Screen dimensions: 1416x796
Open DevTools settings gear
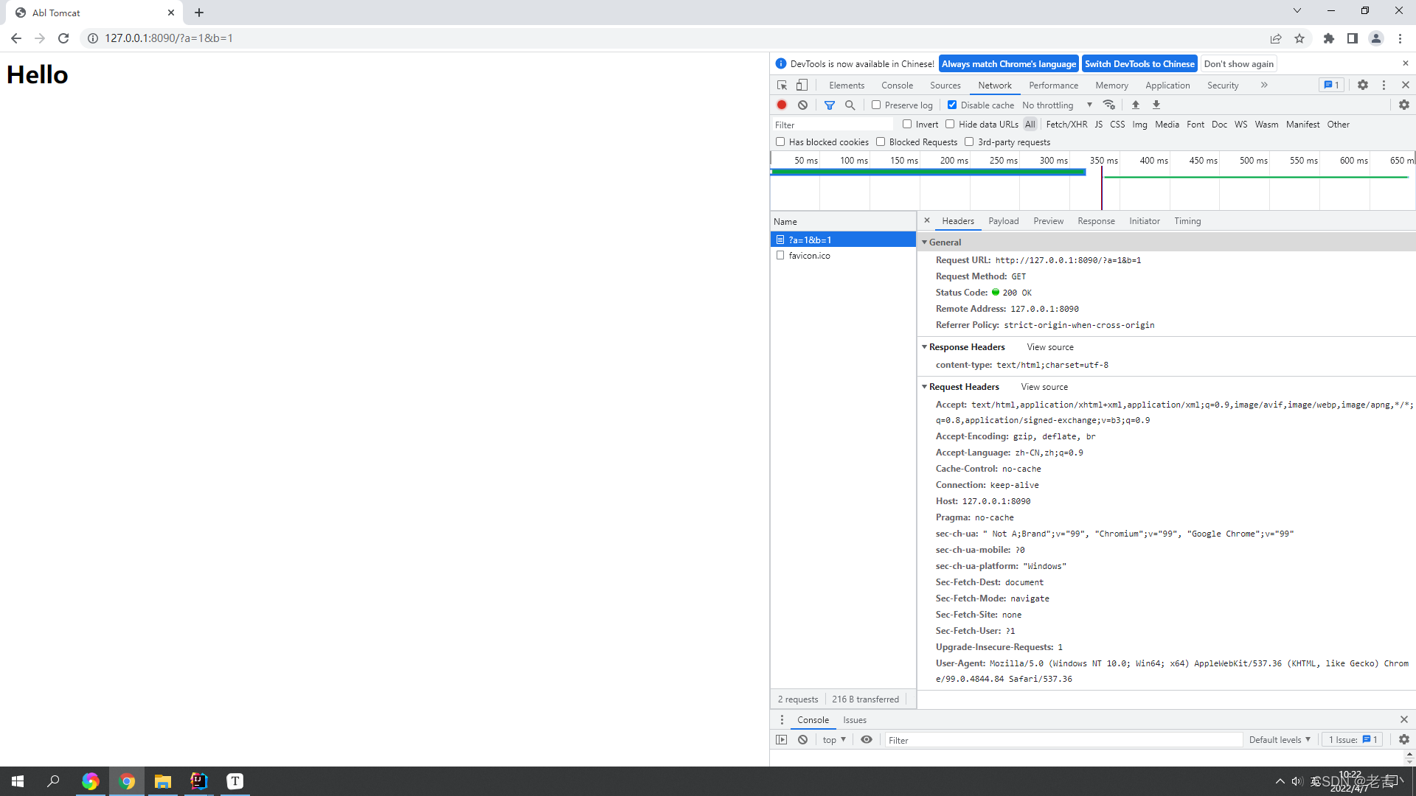pyautogui.click(x=1362, y=85)
